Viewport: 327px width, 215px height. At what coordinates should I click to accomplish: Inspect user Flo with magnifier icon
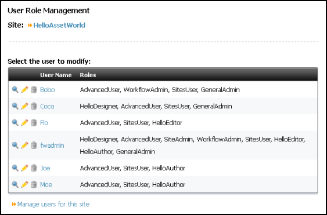[x=15, y=123]
